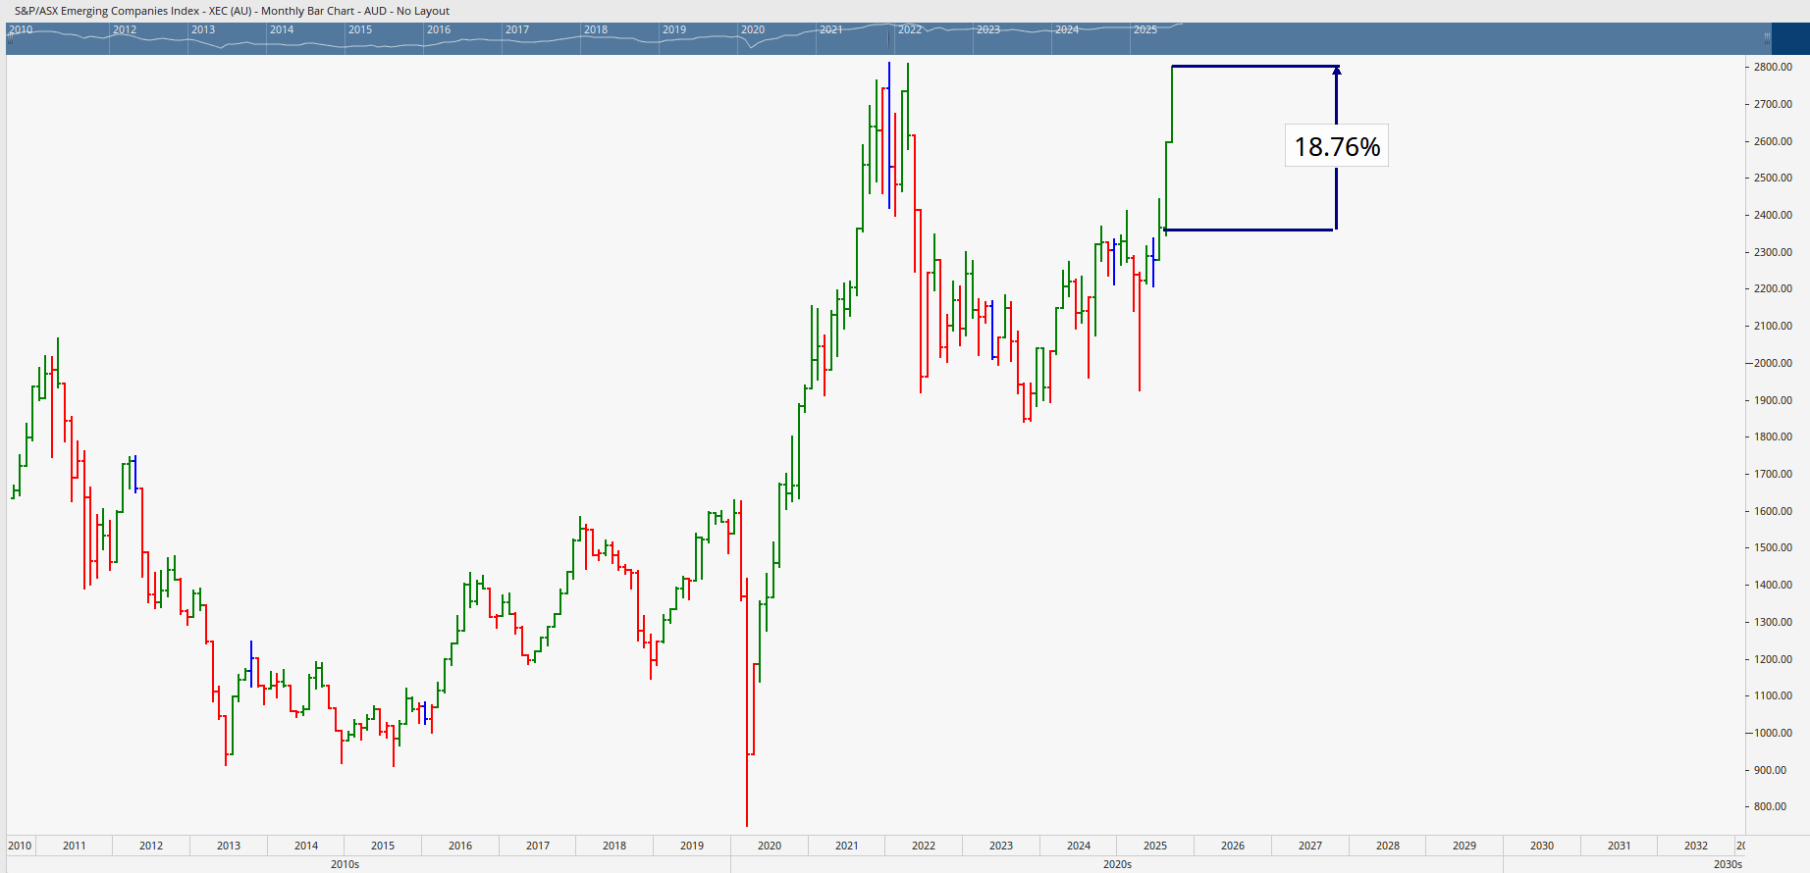Select 2019 on the bottom time axis
The height and width of the screenshot is (873, 1810).
coord(692,846)
